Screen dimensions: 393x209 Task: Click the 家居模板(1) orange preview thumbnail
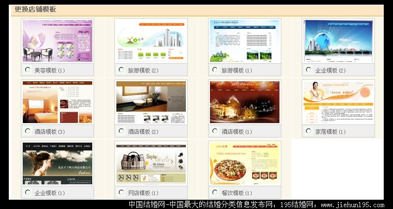[338, 102]
